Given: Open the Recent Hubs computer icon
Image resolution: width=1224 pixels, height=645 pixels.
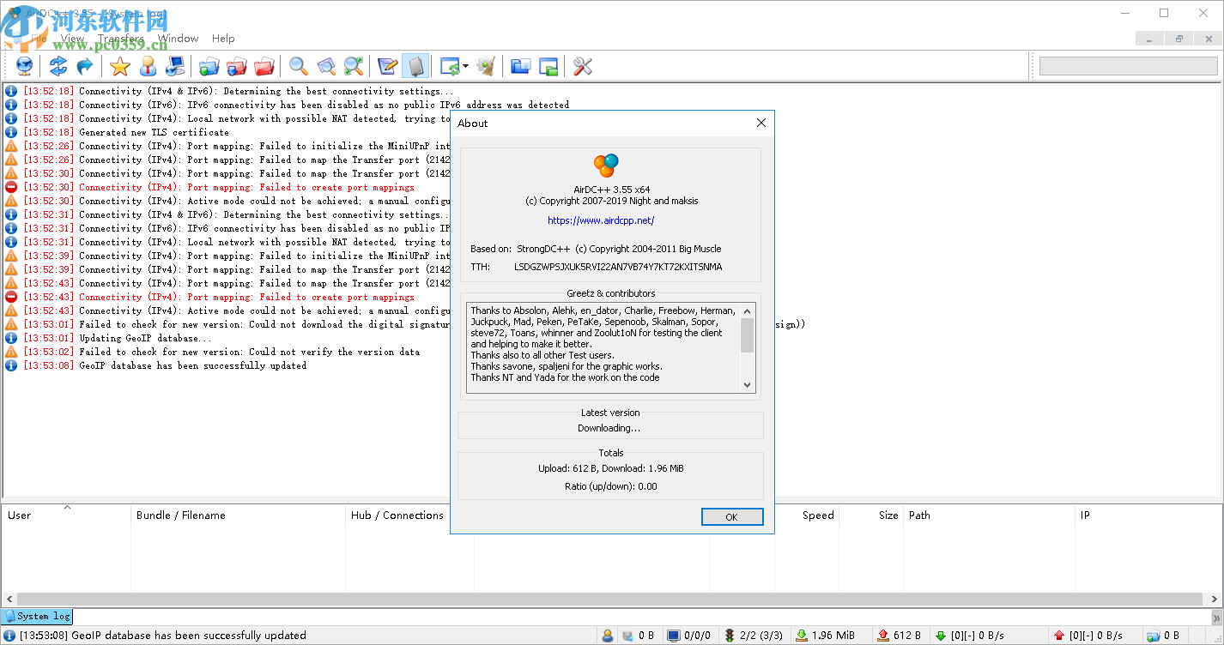Looking at the screenshot, I should click(175, 66).
